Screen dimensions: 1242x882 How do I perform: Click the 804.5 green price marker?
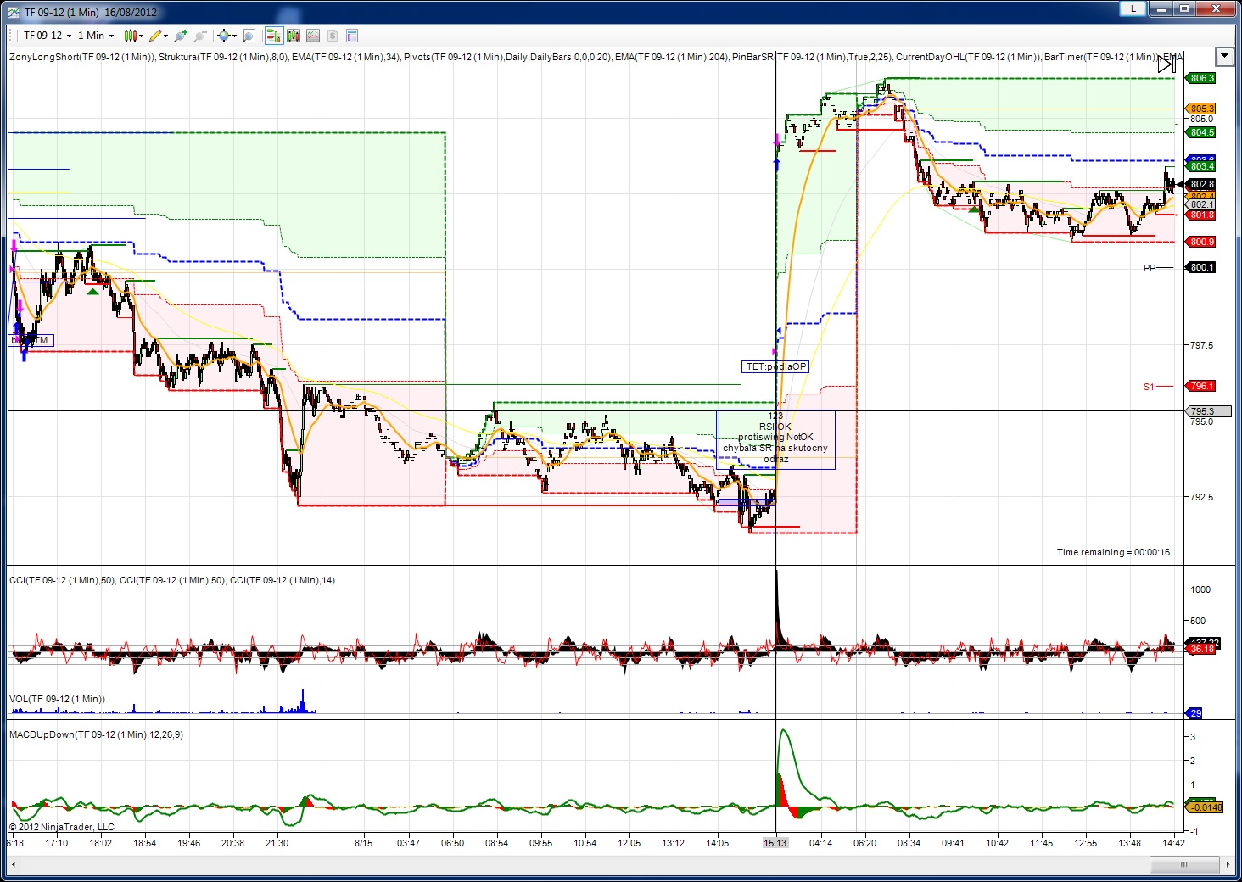1200,132
